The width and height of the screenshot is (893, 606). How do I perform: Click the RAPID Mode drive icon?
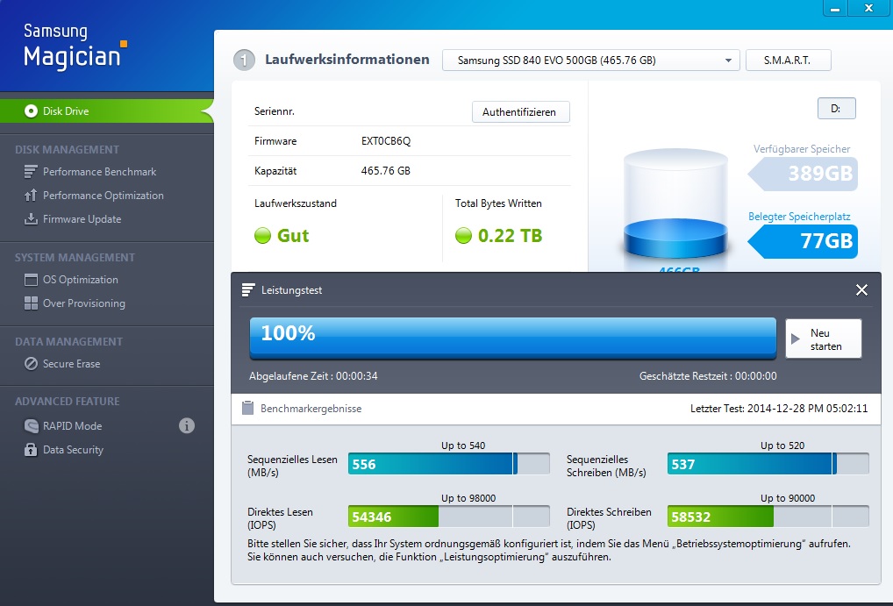click(31, 426)
